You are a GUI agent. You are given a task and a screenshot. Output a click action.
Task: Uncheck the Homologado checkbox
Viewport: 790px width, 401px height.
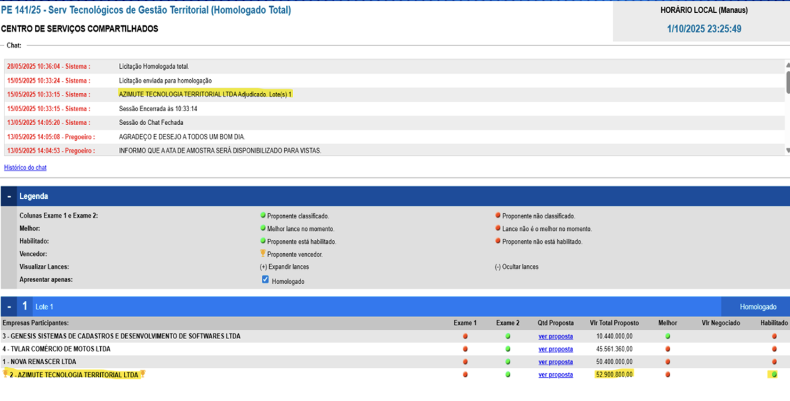coord(265,280)
